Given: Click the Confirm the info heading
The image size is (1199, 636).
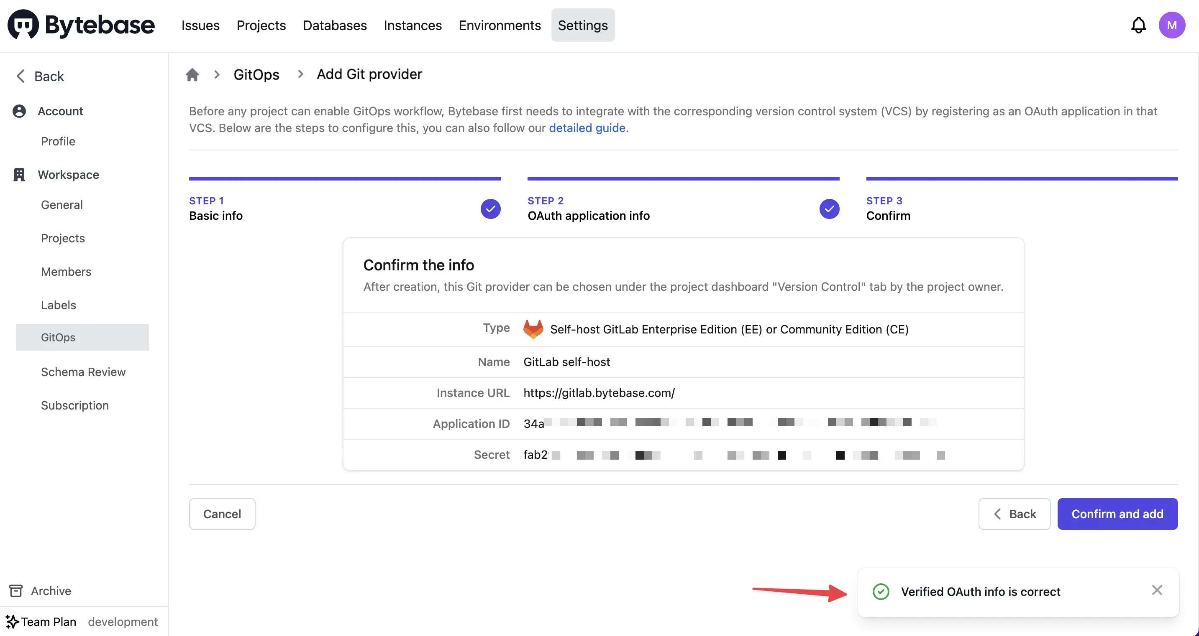Looking at the screenshot, I should coord(418,265).
